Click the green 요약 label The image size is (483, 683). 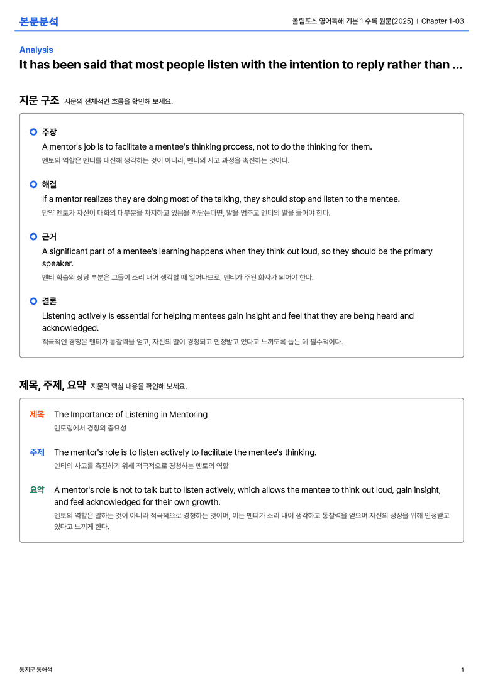37,489
